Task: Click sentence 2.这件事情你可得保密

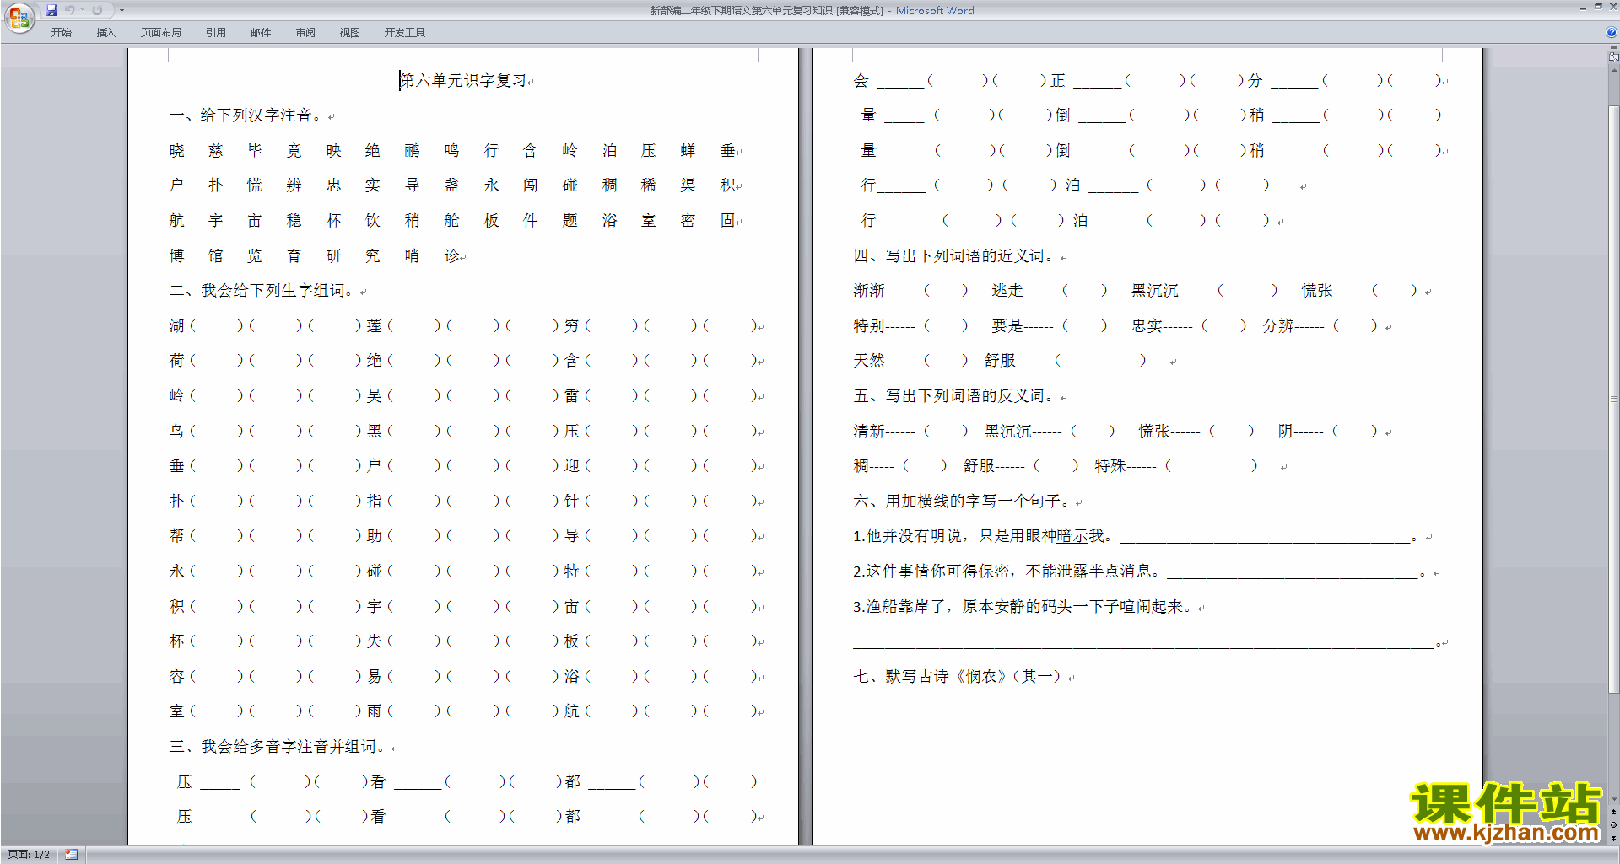Action: click(x=1007, y=572)
